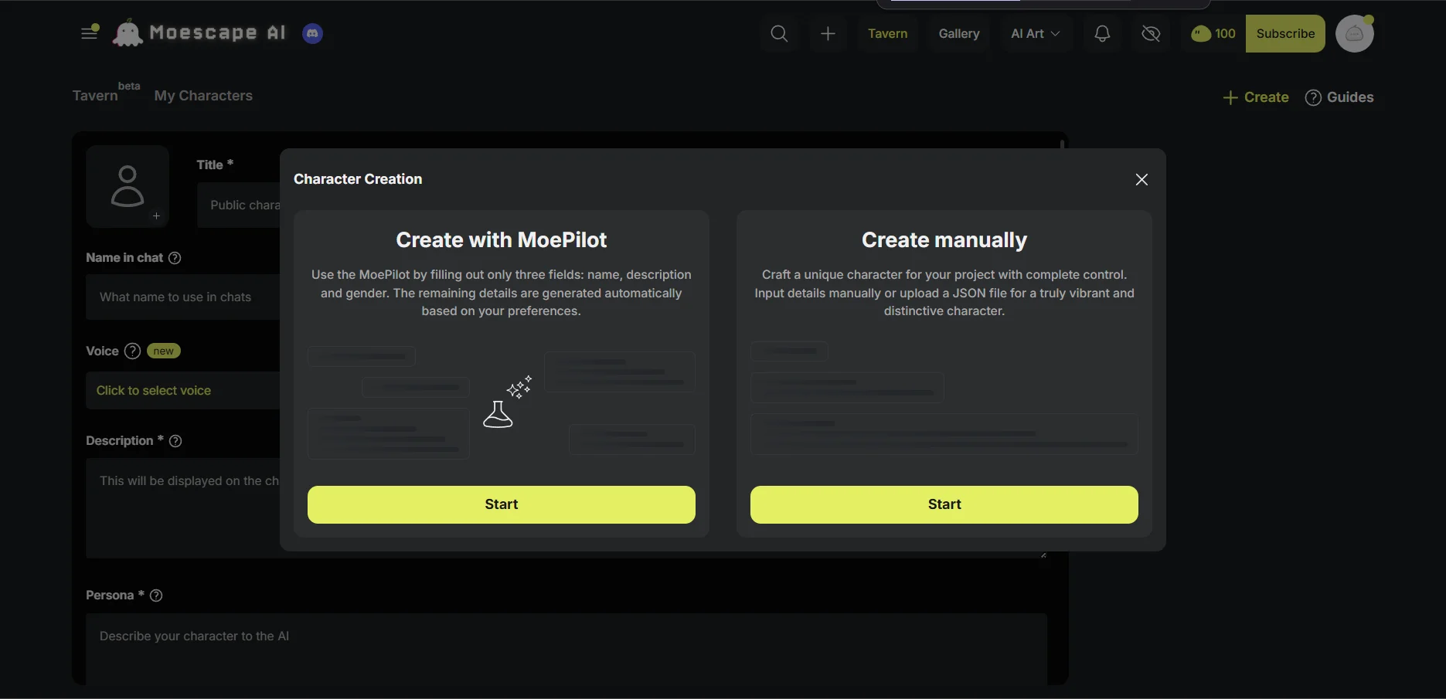The image size is (1446, 699).
Task: Click the Persona text area
Action: [566, 649]
